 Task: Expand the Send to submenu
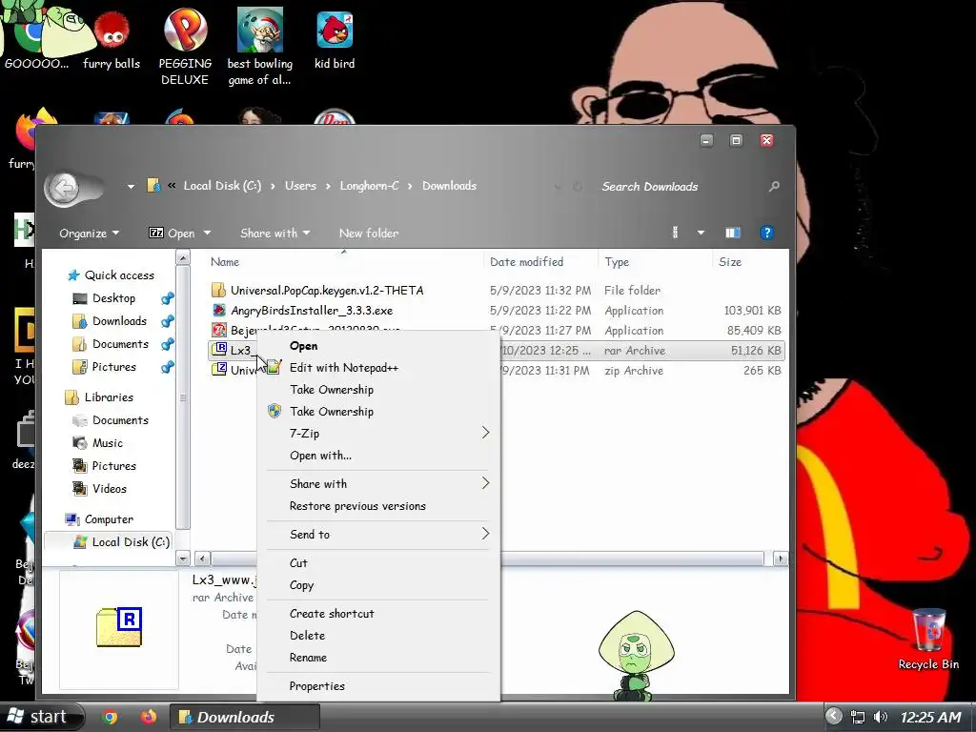[x=486, y=534]
